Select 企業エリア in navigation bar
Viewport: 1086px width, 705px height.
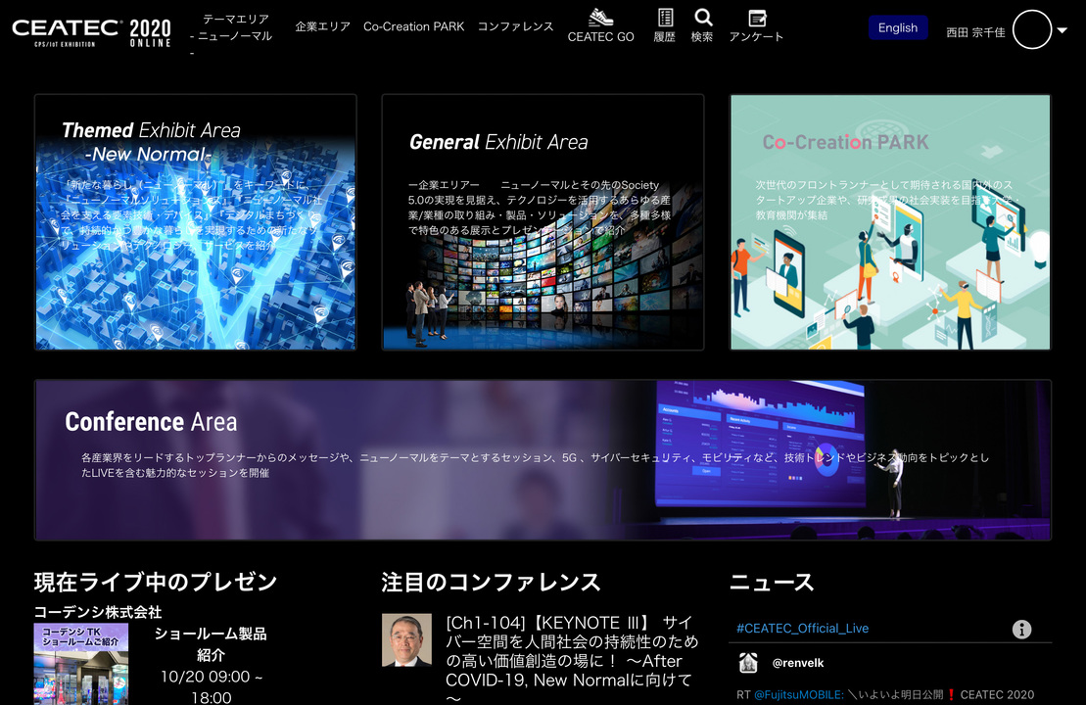[322, 26]
